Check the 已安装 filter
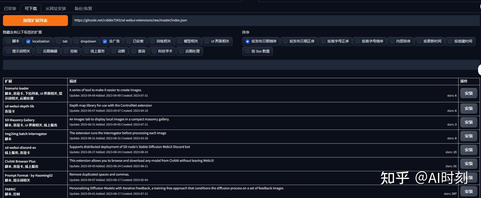Viewport: 481px width, 198px height. click(x=129, y=41)
